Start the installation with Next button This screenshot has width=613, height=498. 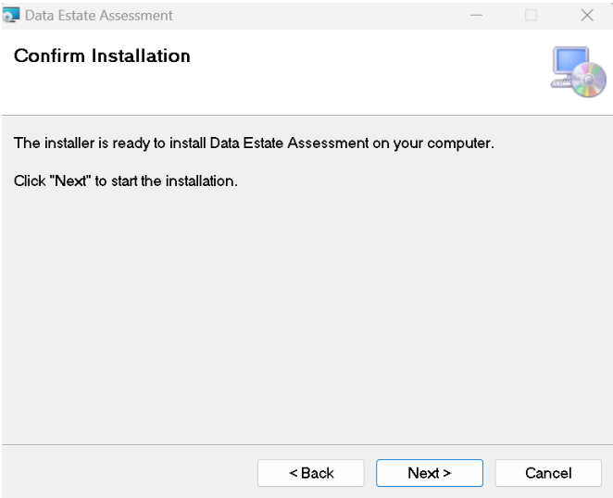tap(430, 473)
